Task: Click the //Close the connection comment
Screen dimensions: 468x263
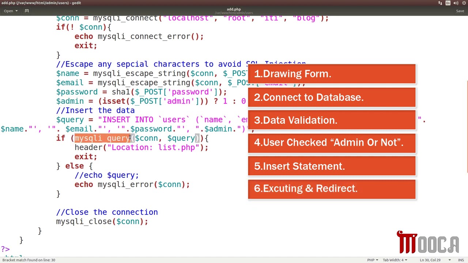Action: (107, 212)
